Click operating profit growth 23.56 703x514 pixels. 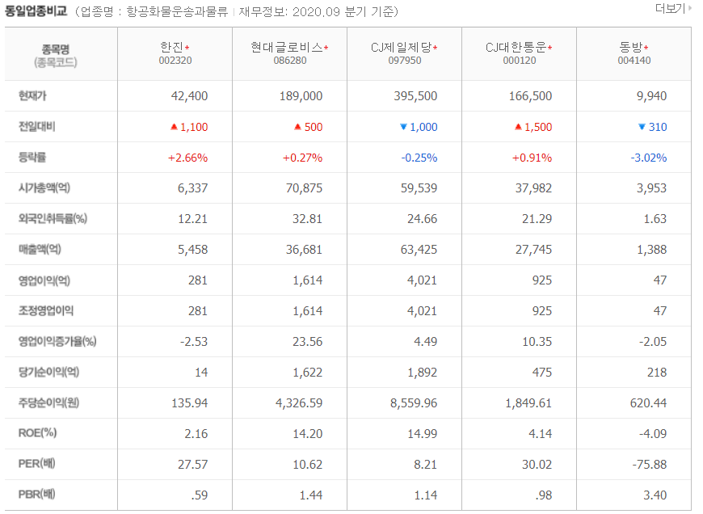pyautogui.click(x=308, y=342)
